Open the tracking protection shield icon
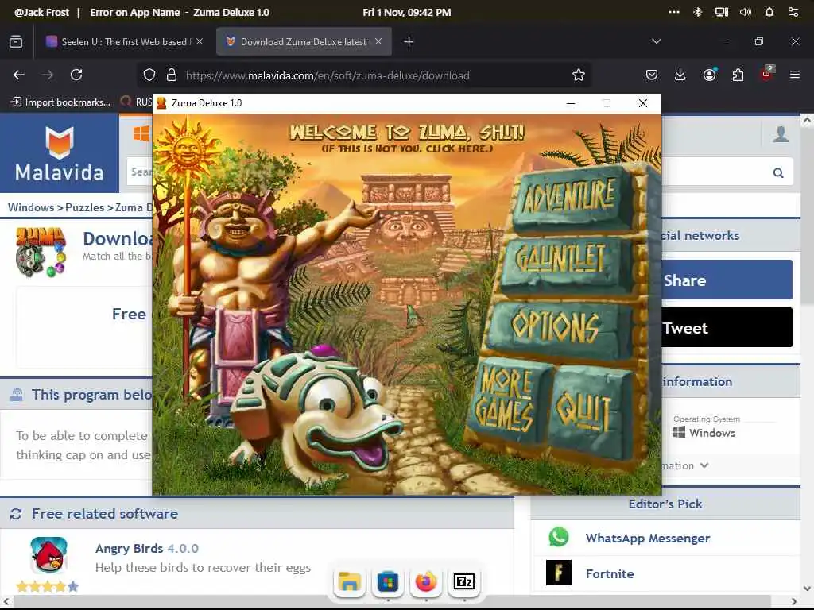The width and height of the screenshot is (814, 610). click(149, 75)
